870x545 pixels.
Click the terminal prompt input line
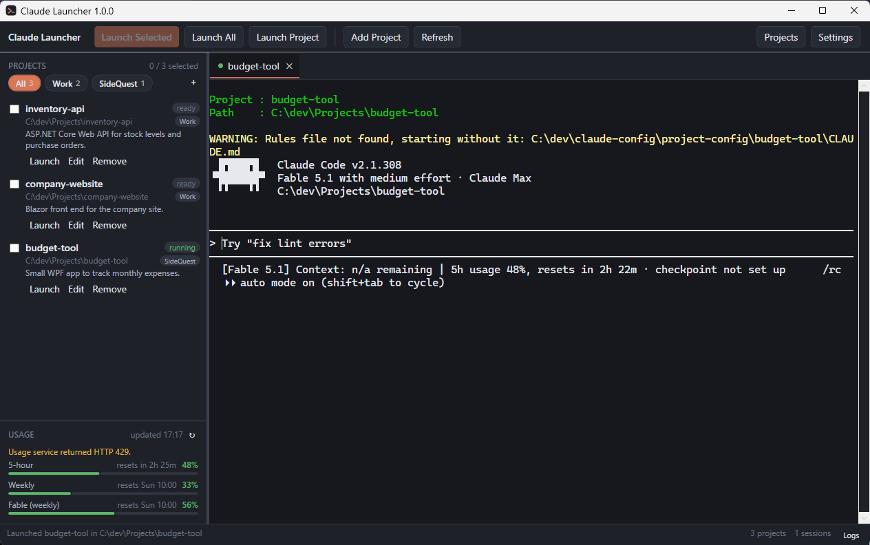pos(531,244)
